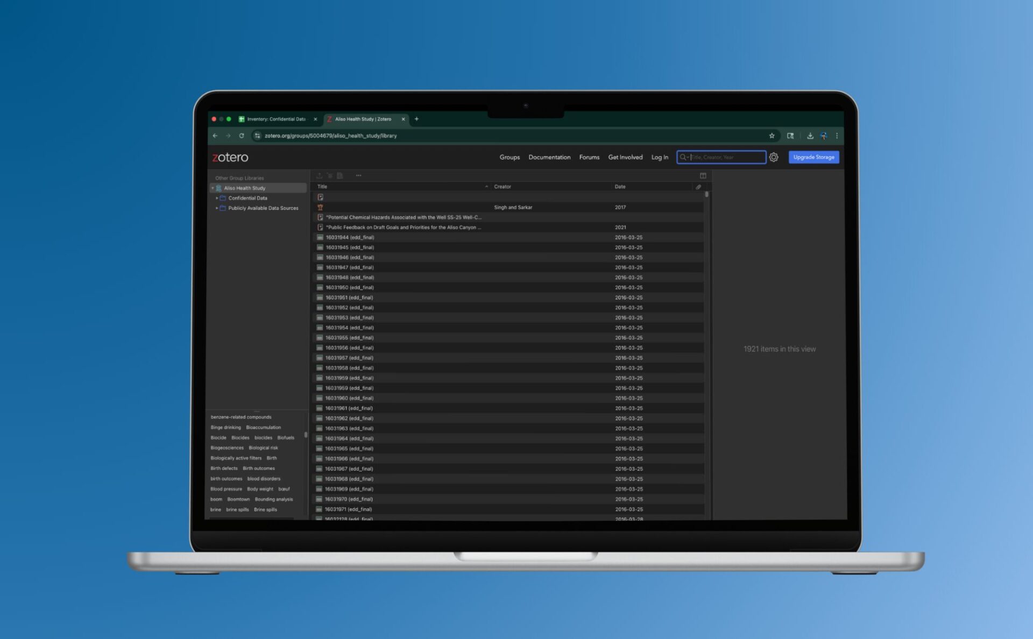Image resolution: width=1033 pixels, height=639 pixels.
Task: Open the more options ellipsis in toolbar
Action: [x=358, y=175]
